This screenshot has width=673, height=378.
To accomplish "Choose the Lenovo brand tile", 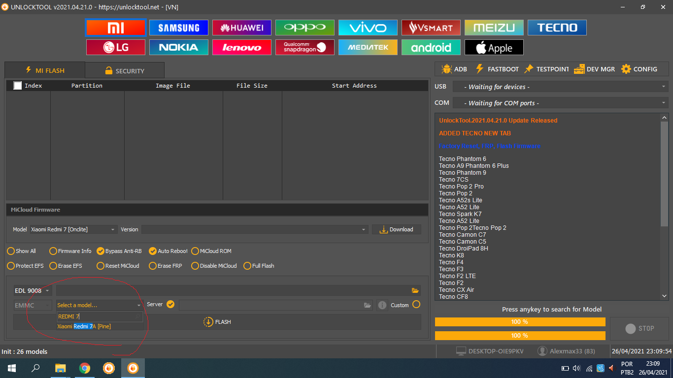I will coord(242,47).
